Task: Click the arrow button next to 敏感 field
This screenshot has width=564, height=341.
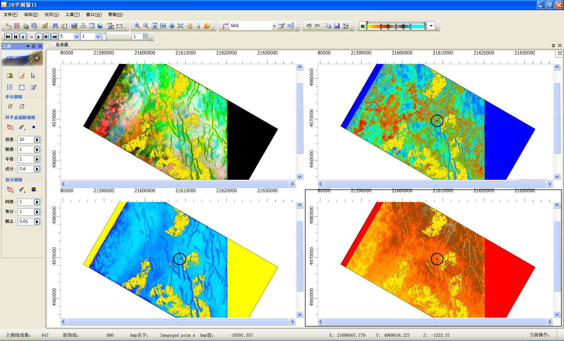Action: (x=37, y=150)
